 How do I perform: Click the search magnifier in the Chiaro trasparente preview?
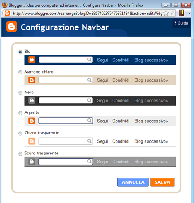[89, 141]
